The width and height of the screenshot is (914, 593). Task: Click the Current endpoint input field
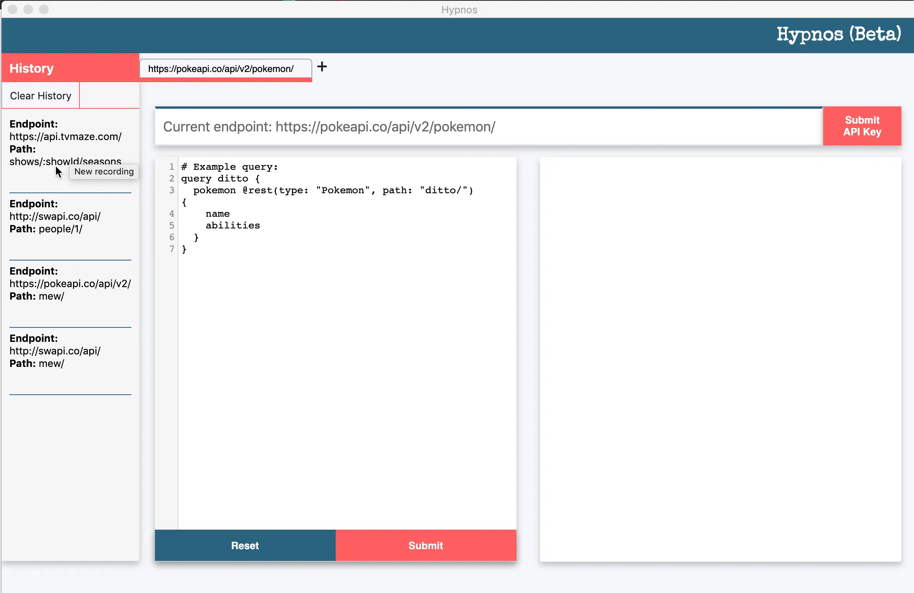(x=489, y=127)
